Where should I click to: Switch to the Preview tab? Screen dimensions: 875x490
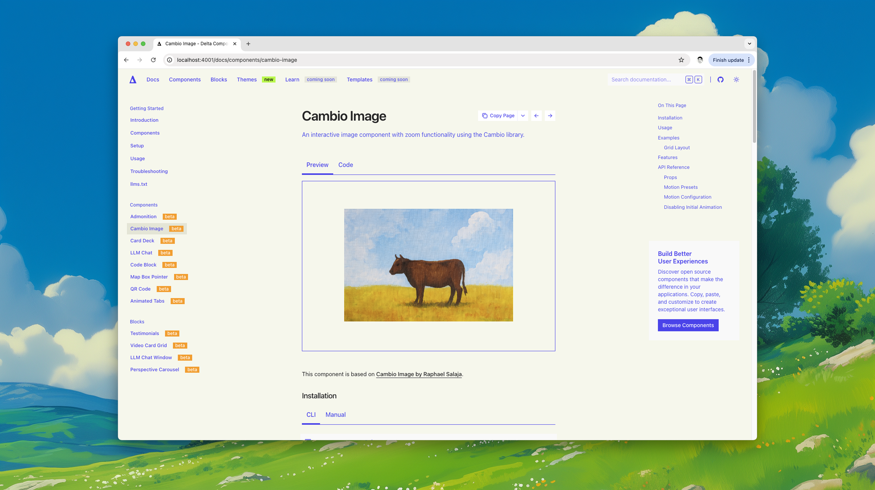[317, 165]
